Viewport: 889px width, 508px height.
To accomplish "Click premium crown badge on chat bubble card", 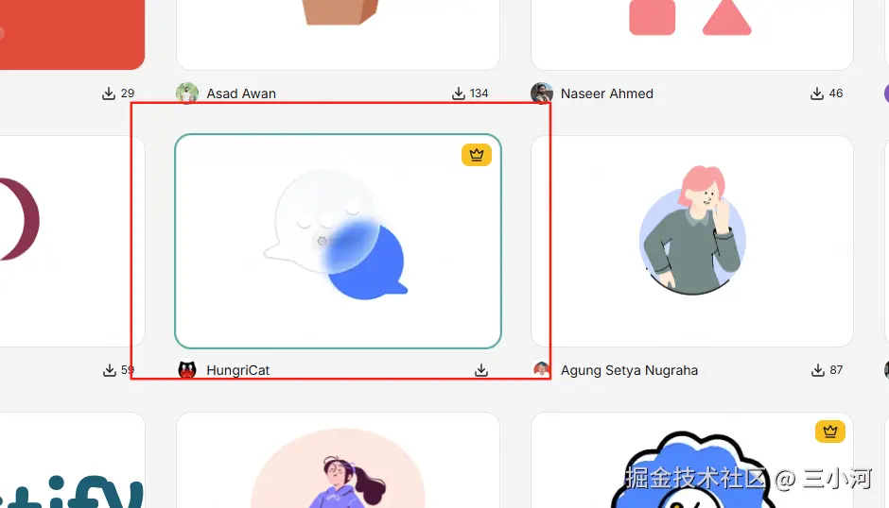I will 477,155.
